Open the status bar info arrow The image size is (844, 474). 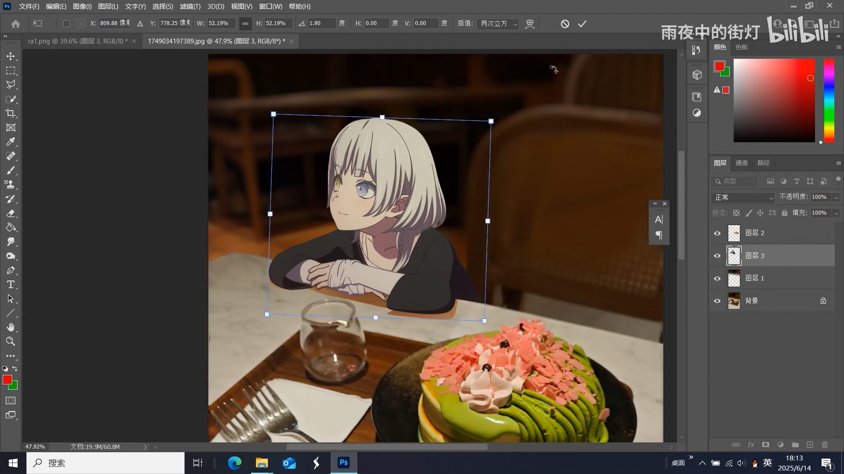[x=145, y=447]
